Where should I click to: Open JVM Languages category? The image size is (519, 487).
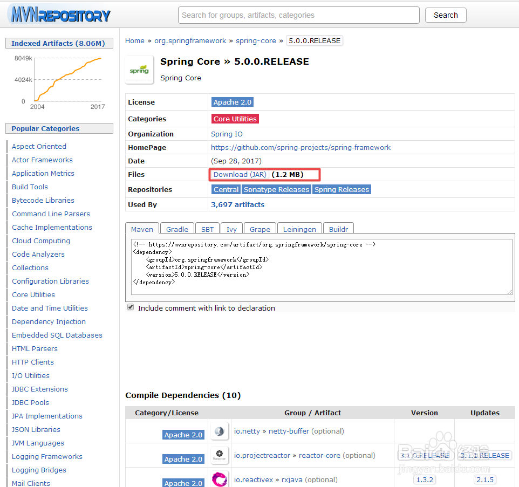[38, 443]
